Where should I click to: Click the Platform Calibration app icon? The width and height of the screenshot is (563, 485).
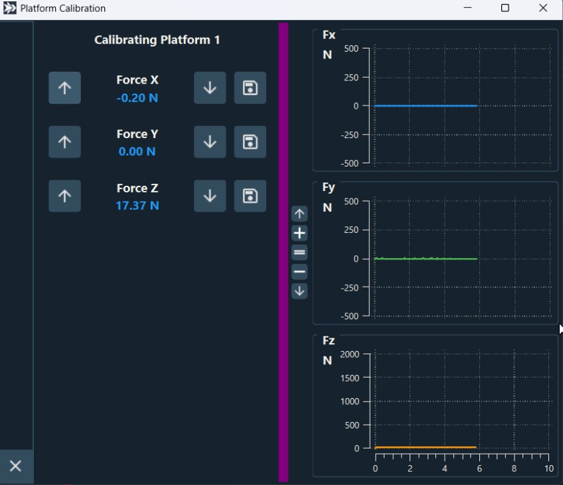[10, 8]
